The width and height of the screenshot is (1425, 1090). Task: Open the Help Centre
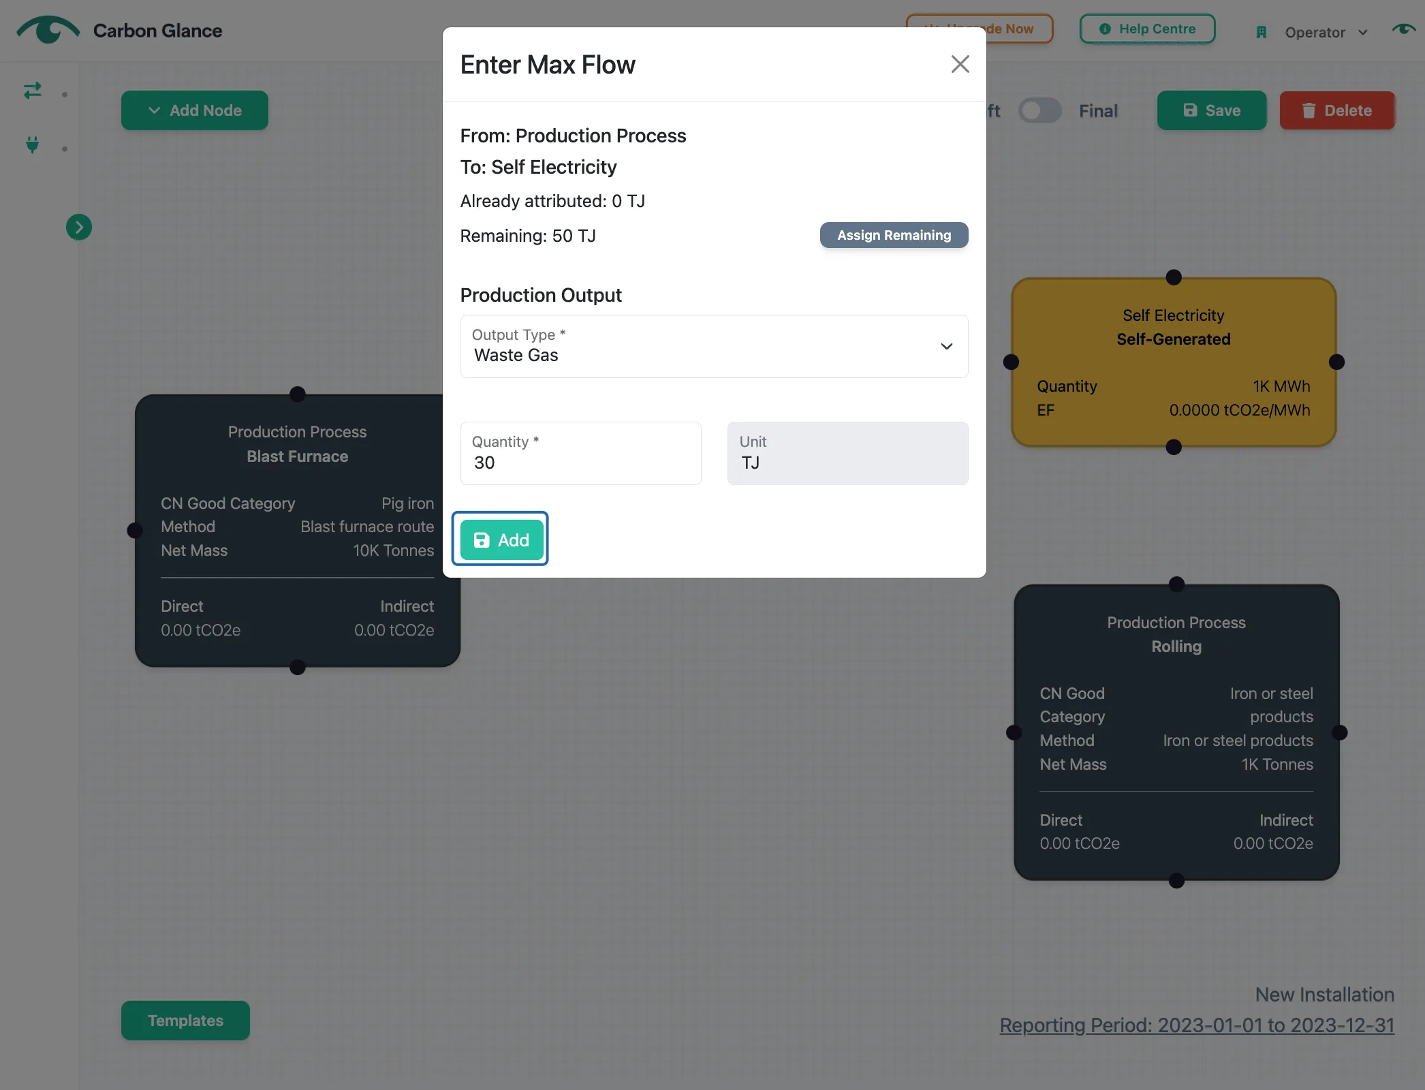coord(1147,29)
